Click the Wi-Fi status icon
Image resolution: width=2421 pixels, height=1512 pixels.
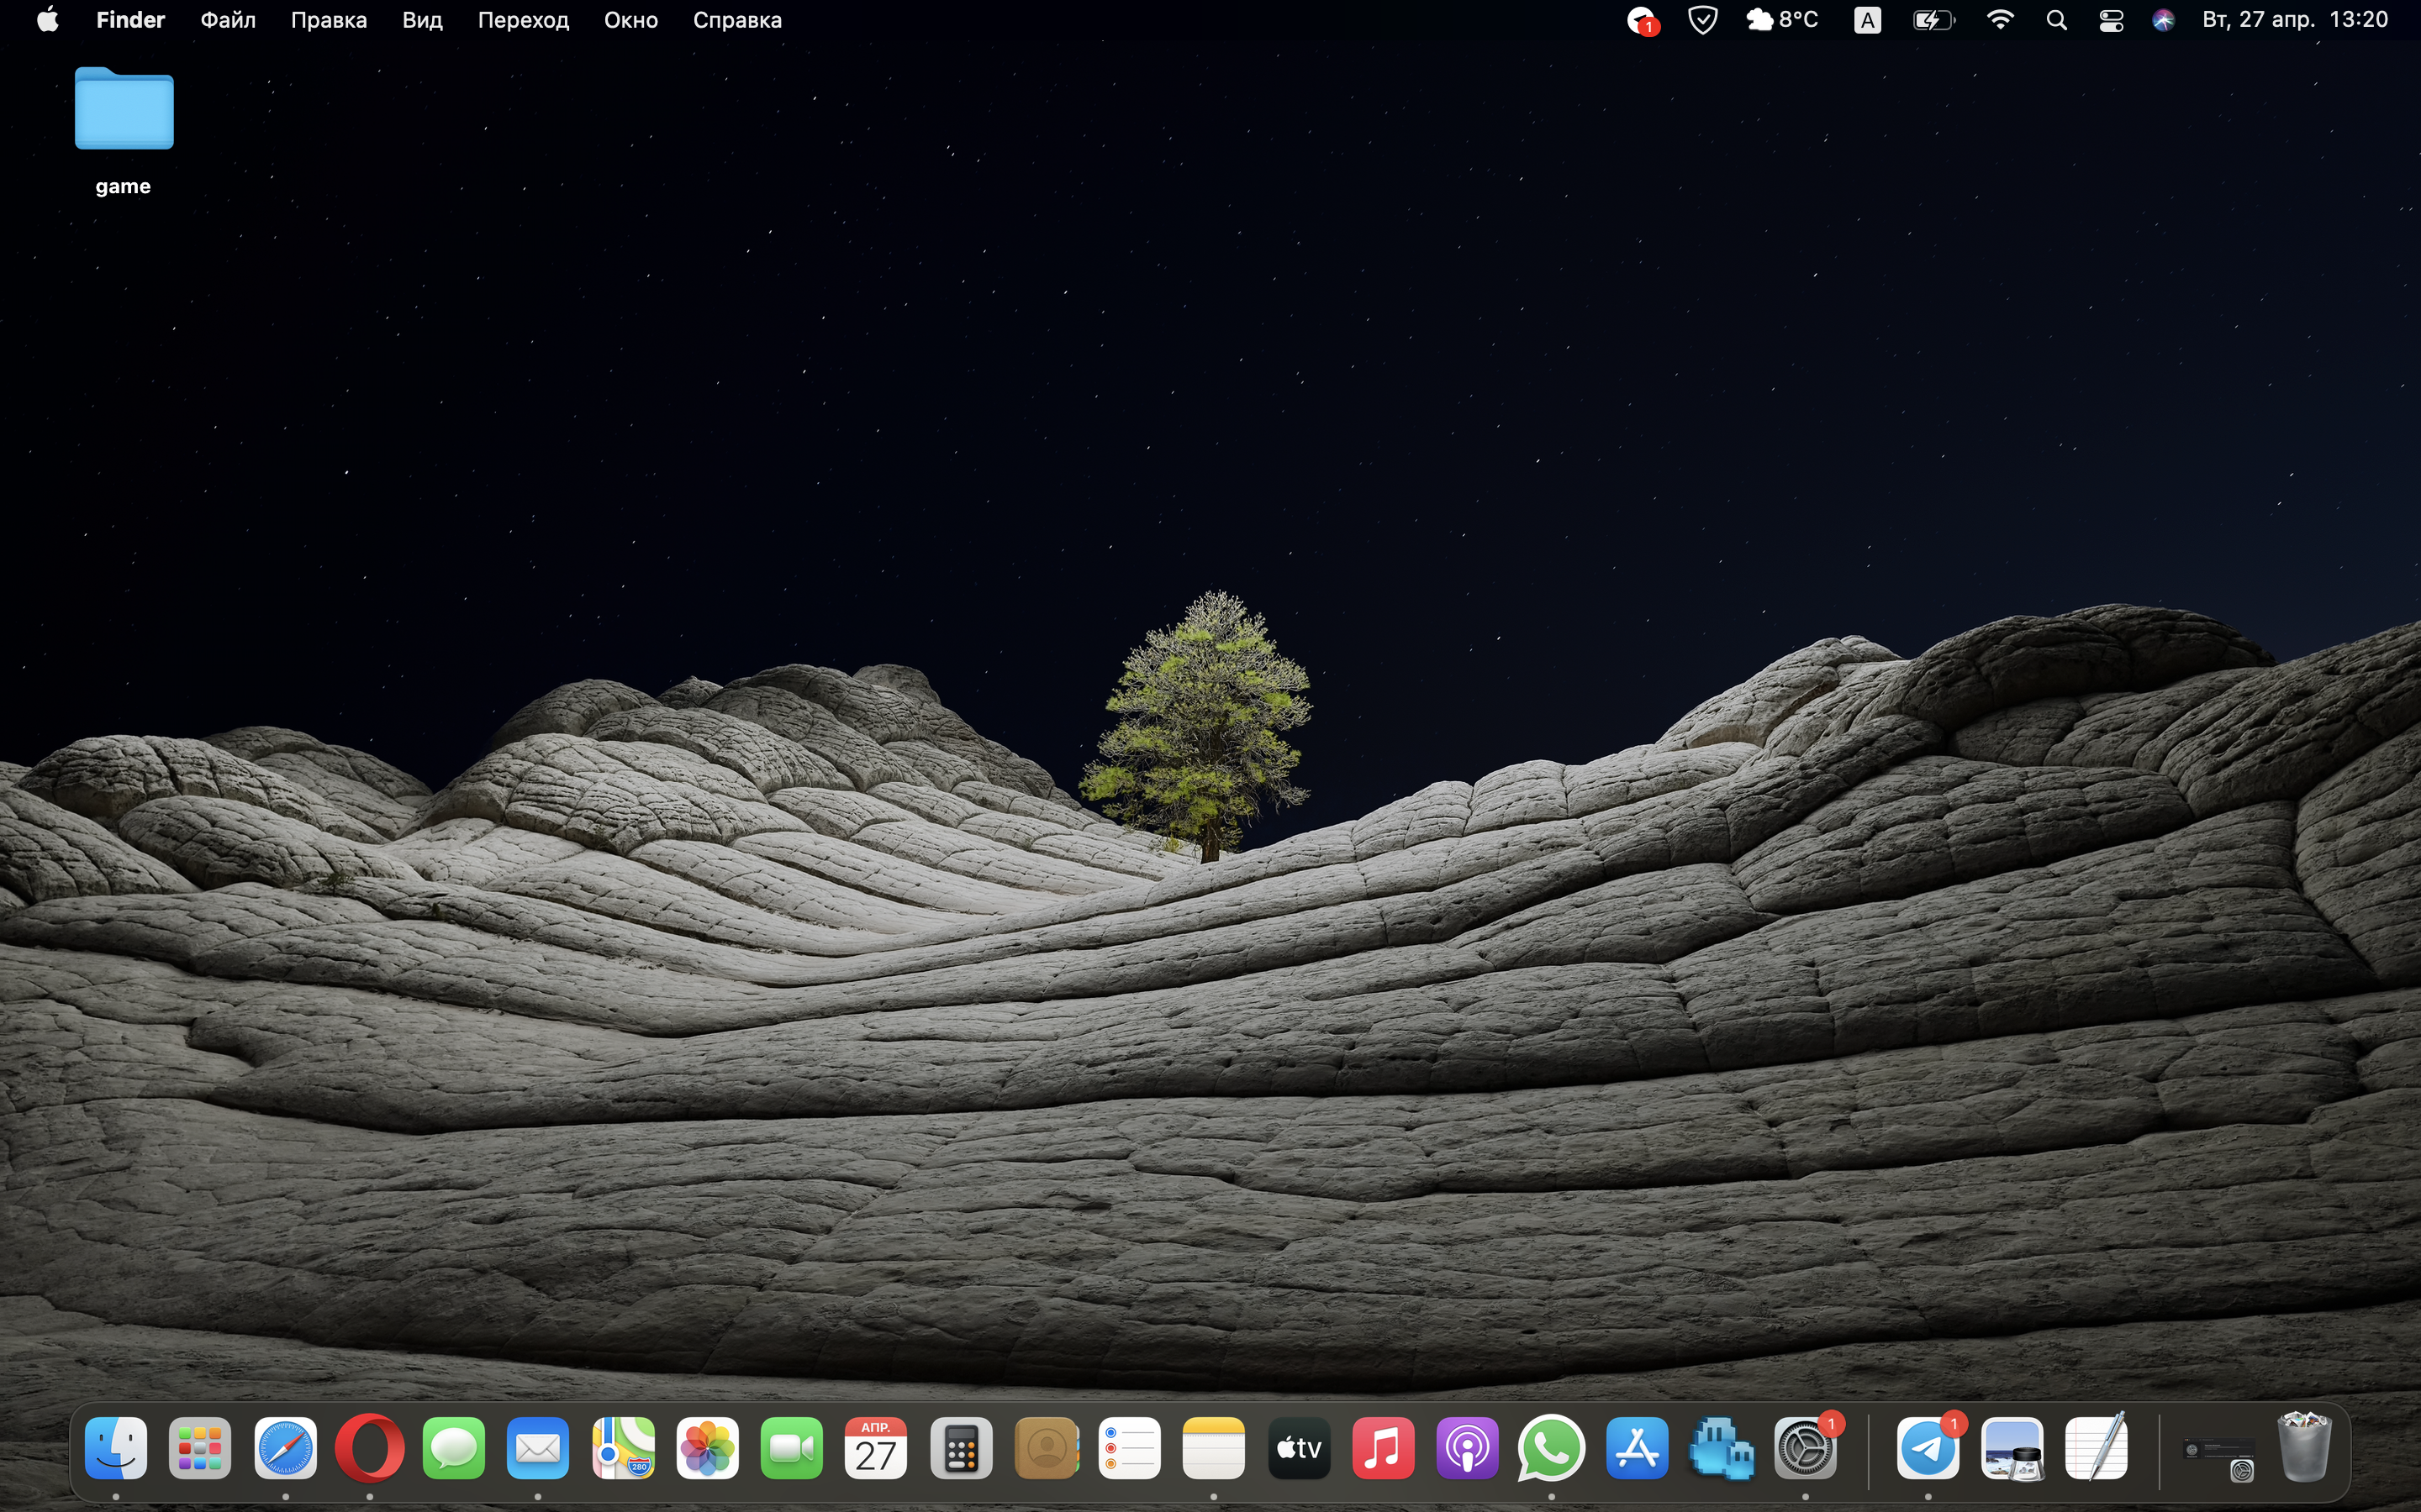click(x=2000, y=21)
